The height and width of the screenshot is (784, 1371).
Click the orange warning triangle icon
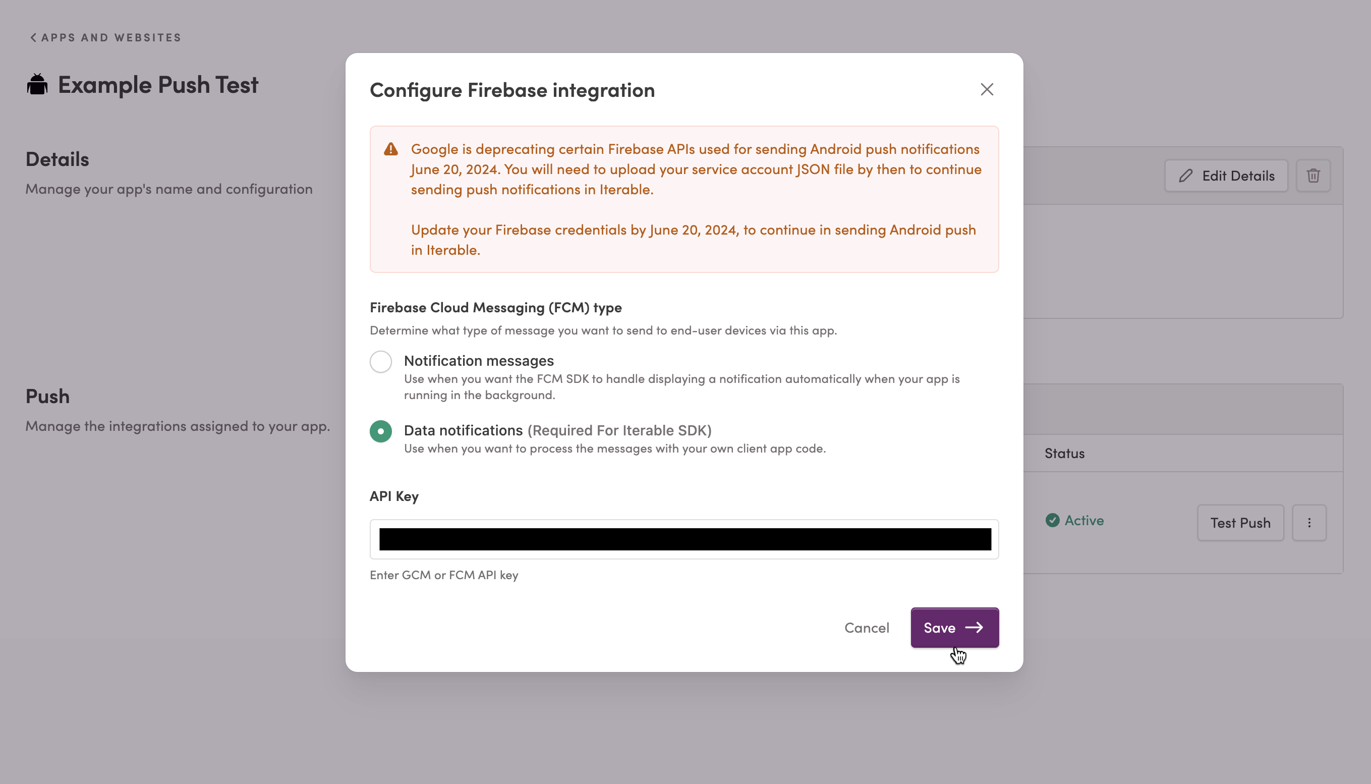tap(391, 149)
